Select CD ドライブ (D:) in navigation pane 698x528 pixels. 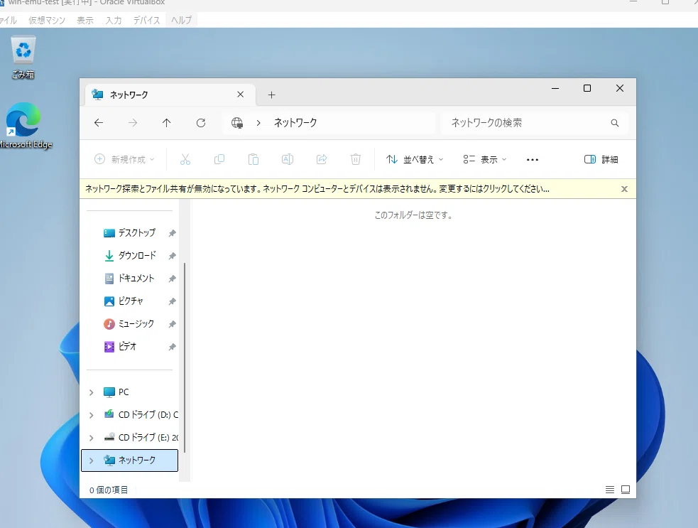(x=129, y=415)
